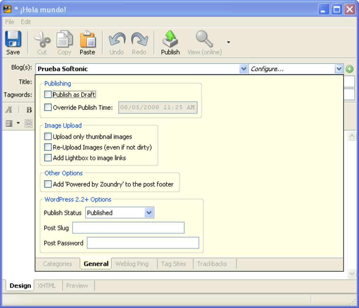Open the Publish Status dropdown

[149, 213]
